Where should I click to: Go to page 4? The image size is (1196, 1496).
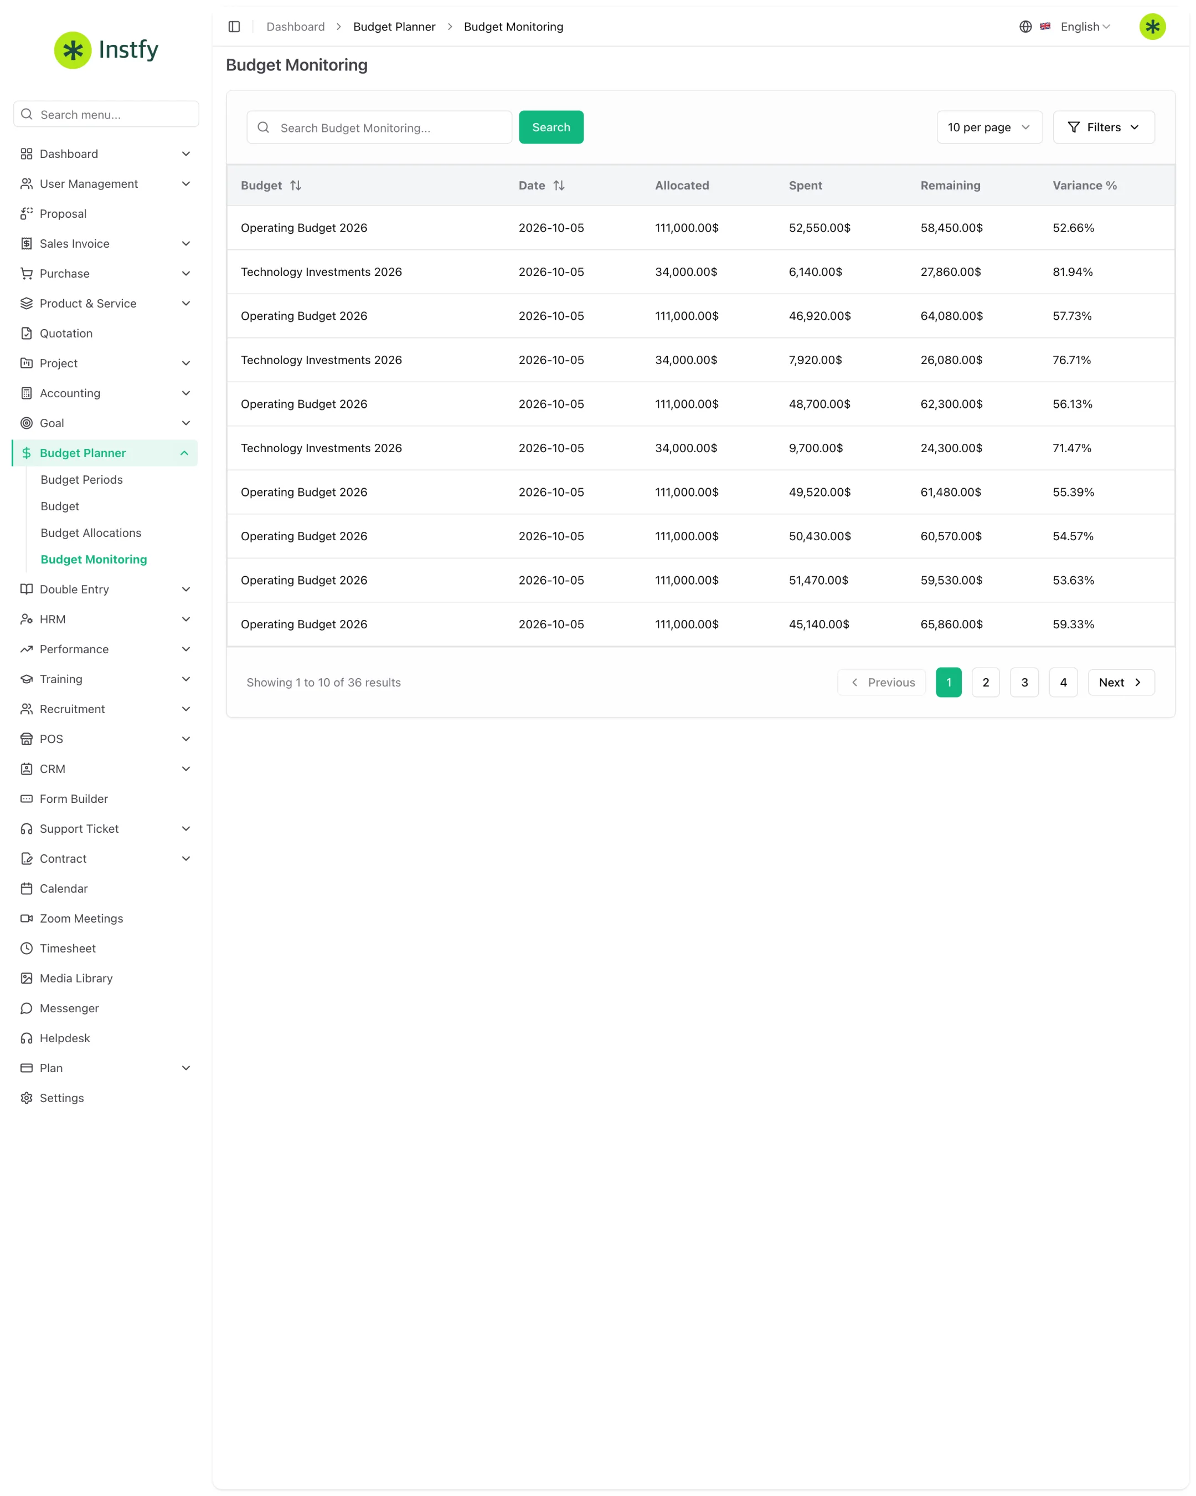point(1063,682)
